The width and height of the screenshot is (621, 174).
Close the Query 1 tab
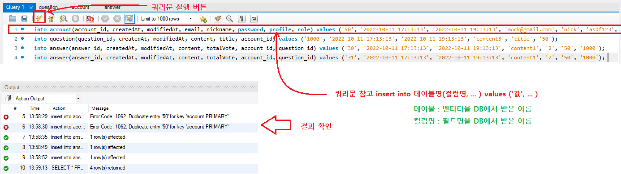(x=31, y=8)
